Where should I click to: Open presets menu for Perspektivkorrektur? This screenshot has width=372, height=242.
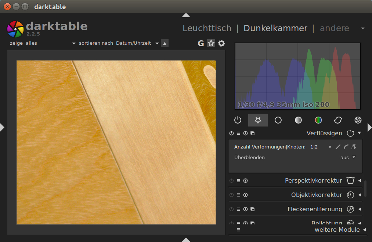tap(238, 181)
